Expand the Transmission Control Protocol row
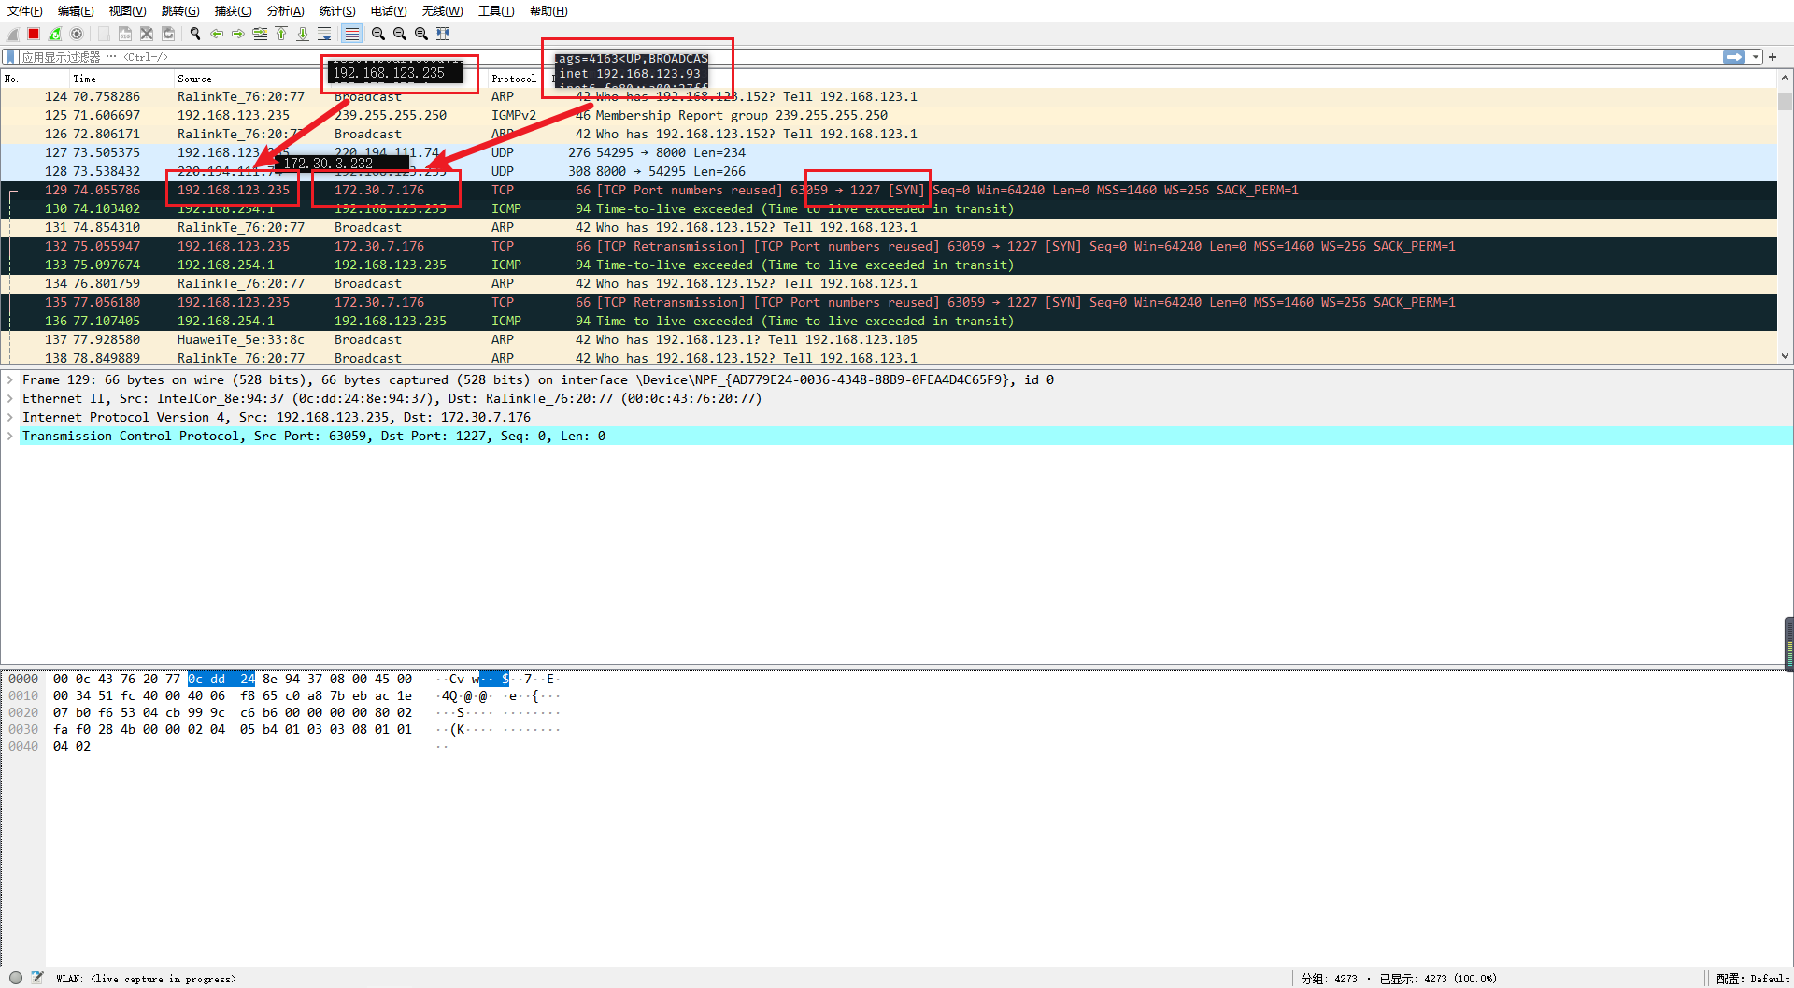Viewport: 1794px width, 988px height. tap(10, 436)
